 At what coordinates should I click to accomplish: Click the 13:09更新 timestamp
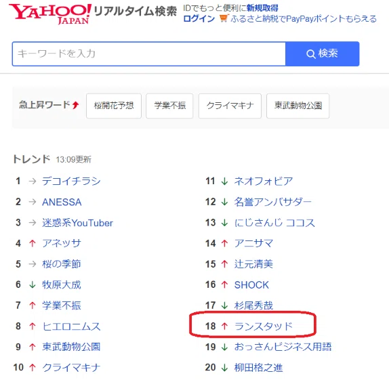coord(73,160)
